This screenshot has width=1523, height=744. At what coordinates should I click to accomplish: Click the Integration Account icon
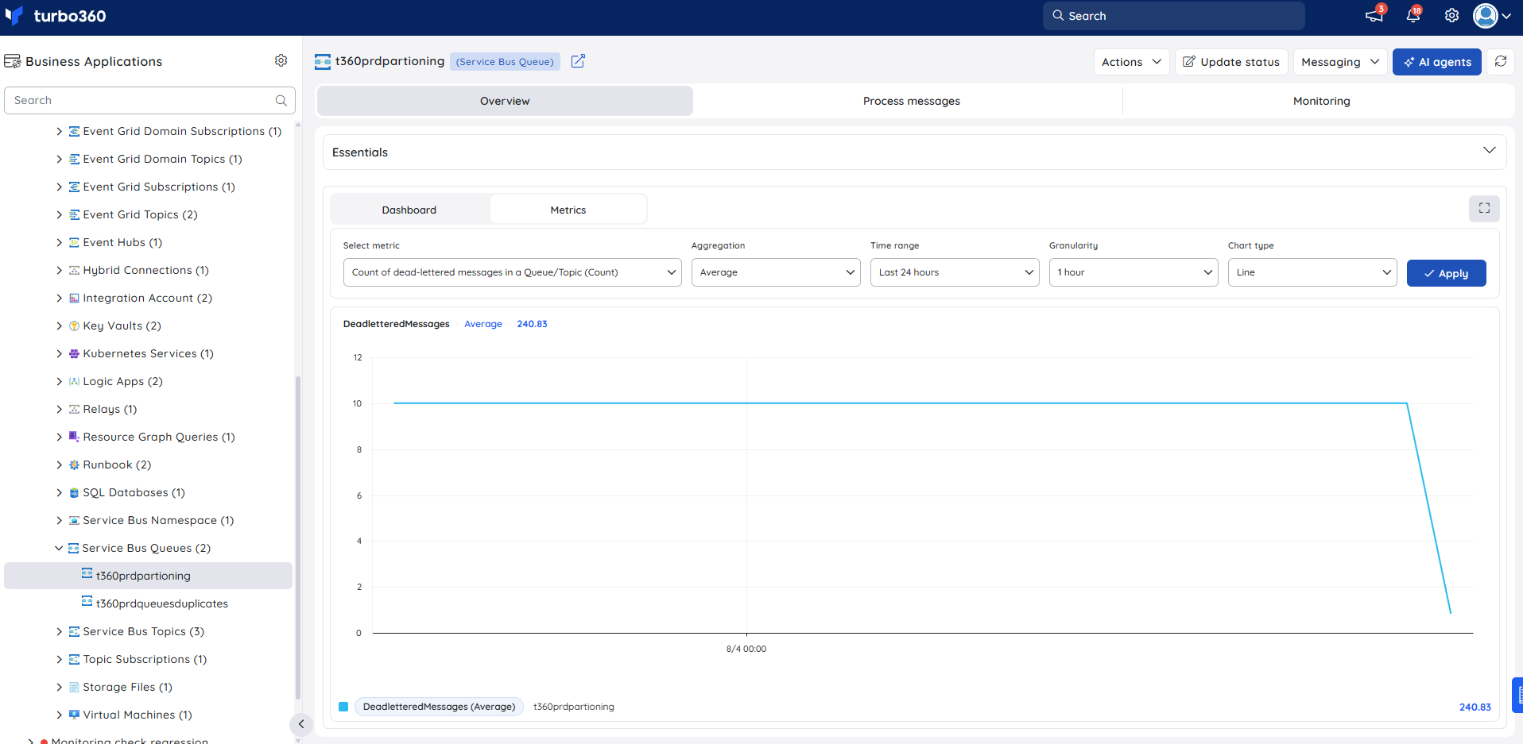(x=74, y=298)
